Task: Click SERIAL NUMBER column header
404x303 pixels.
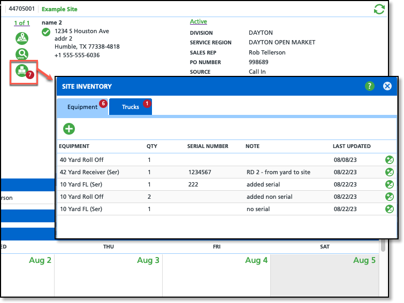Action: (x=208, y=146)
